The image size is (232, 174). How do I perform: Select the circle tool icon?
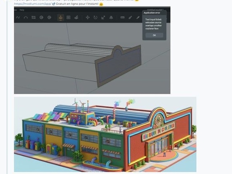tap(41, 17)
